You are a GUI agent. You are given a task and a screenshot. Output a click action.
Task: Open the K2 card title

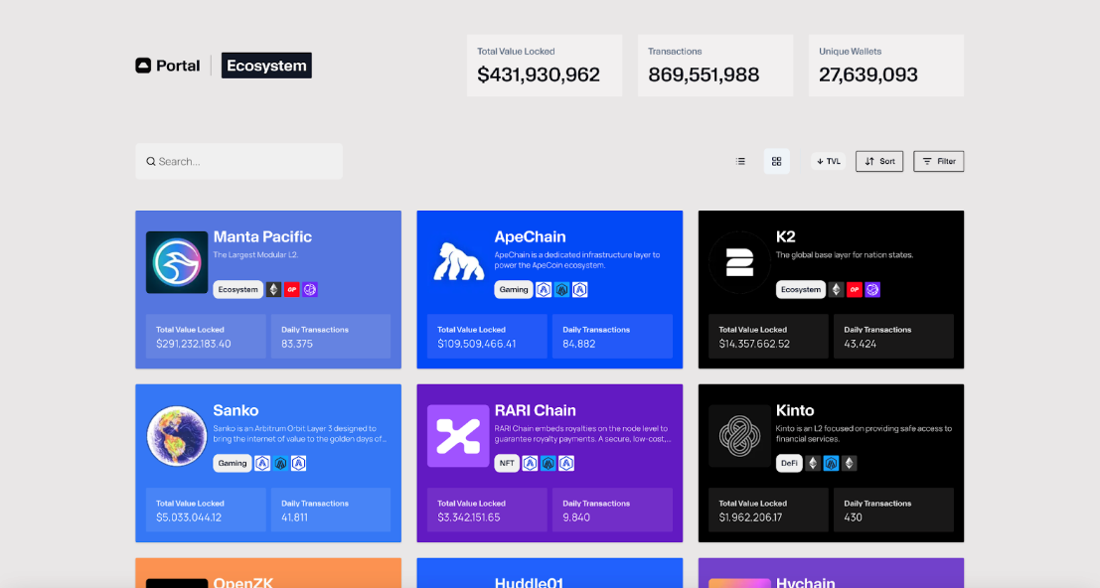pos(786,236)
